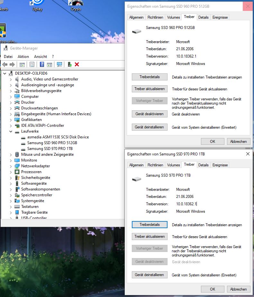
Task: Click OK in 960 PRO properties dialog
Action: coord(213,142)
